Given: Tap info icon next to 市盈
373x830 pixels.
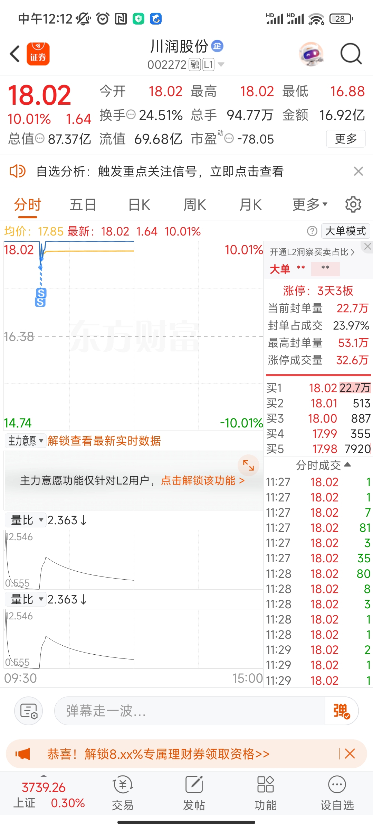Looking at the screenshot, I should [229, 139].
